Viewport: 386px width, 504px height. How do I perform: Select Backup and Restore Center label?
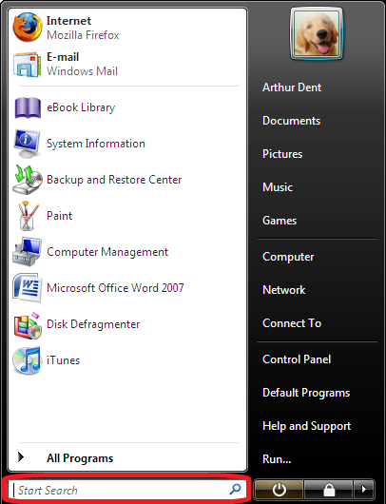click(x=114, y=180)
